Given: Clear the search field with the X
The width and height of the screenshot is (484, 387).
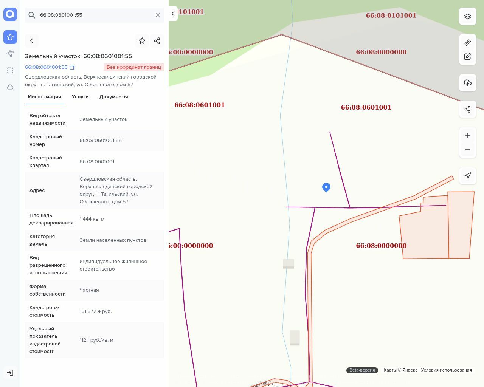Looking at the screenshot, I should click(x=158, y=15).
